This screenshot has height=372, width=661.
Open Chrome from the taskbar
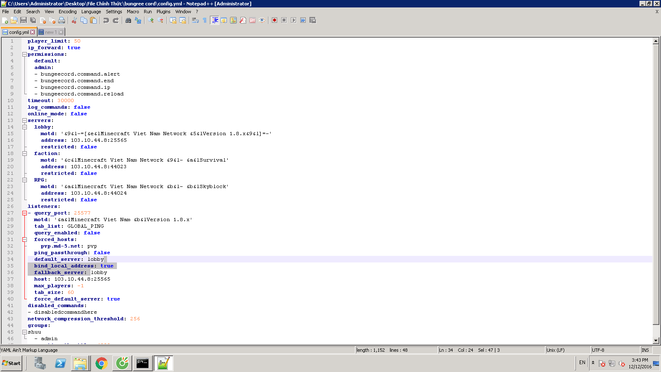coord(101,363)
